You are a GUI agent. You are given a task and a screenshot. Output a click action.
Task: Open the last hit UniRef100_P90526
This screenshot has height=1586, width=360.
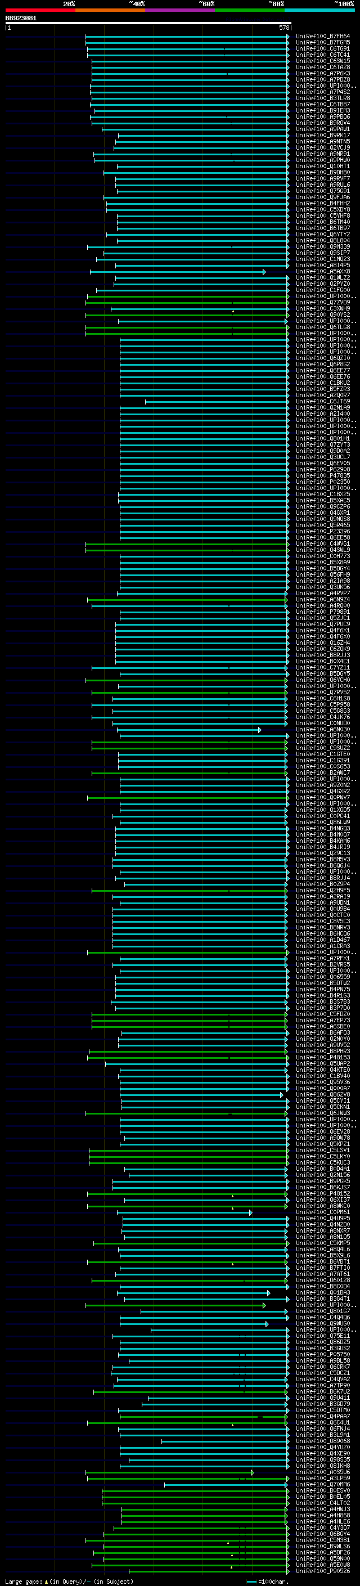322,1571
